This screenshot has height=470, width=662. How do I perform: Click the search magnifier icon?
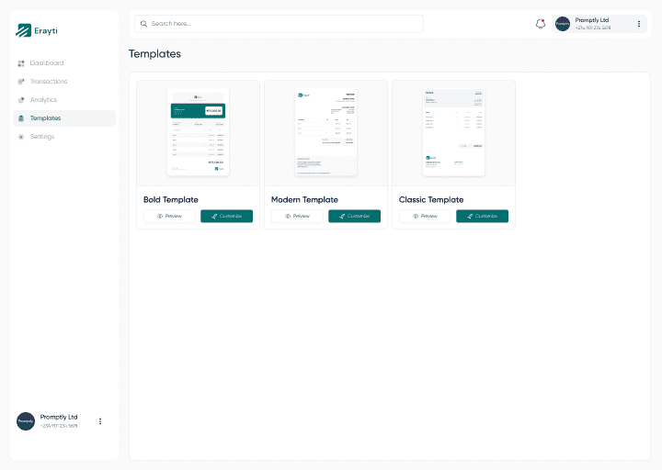tap(143, 24)
